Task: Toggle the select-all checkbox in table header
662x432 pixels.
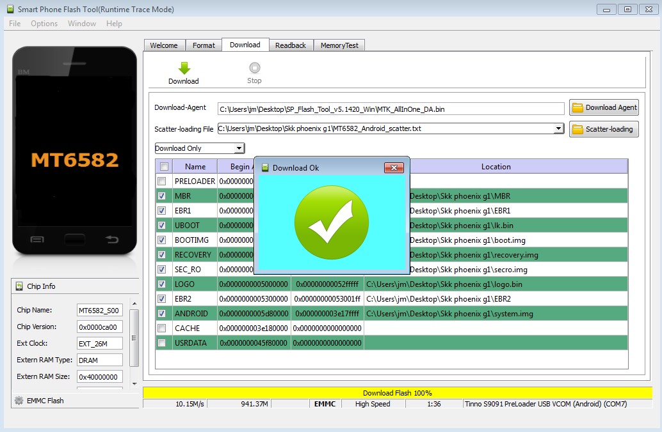Action: [165, 167]
